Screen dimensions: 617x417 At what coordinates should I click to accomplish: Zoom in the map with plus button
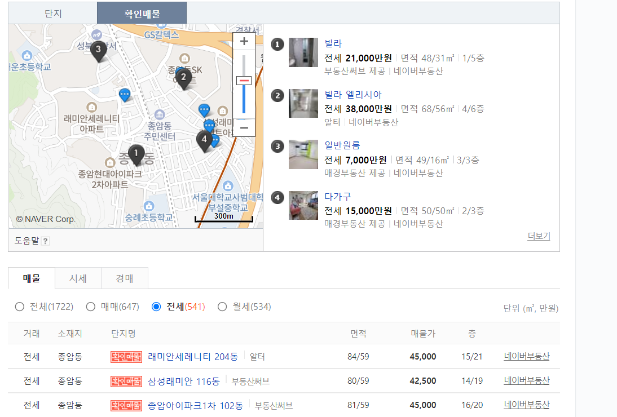click(244, 41)
